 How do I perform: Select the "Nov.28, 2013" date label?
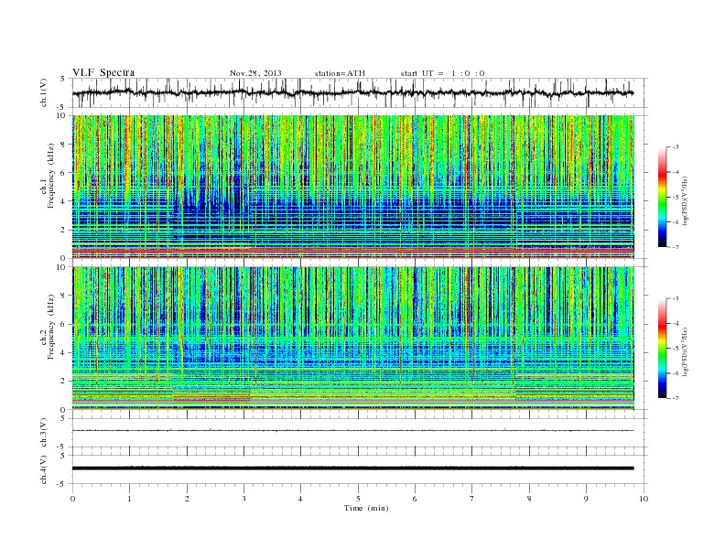pos(255,73)
